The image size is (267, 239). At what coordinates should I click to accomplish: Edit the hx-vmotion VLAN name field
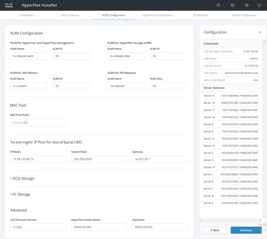coord(29,86)
